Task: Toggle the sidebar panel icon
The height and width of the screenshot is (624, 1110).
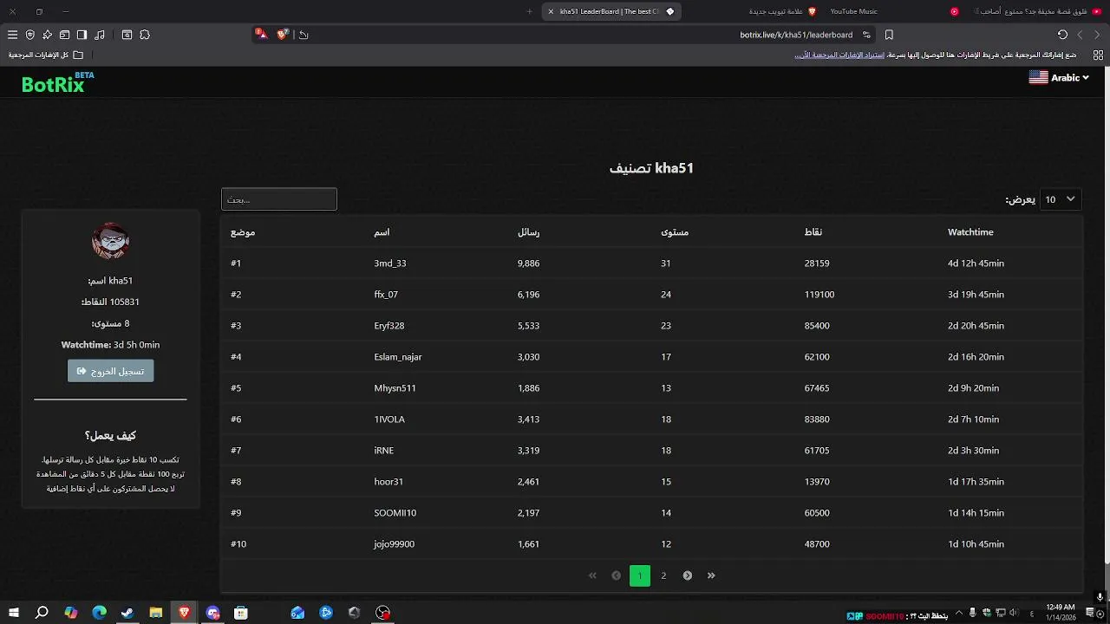Action: tap(82, 35)
